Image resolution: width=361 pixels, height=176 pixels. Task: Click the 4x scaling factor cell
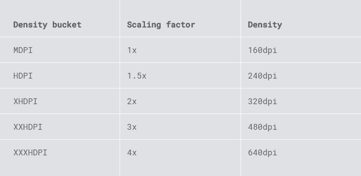tap(132, 153)
